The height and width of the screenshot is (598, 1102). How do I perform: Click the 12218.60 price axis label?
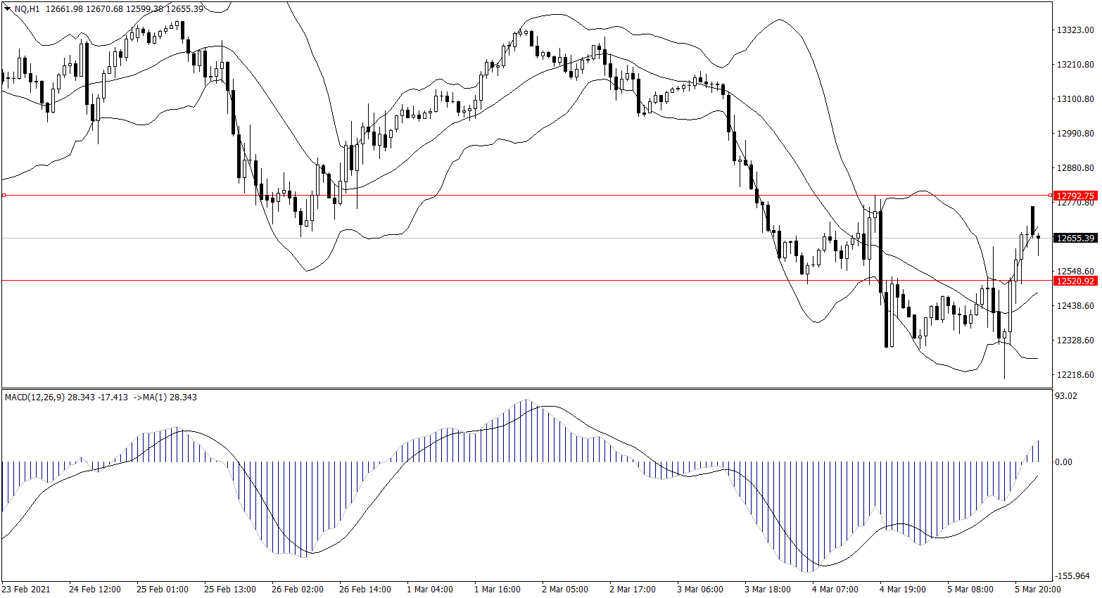[x=1075, y=375]
